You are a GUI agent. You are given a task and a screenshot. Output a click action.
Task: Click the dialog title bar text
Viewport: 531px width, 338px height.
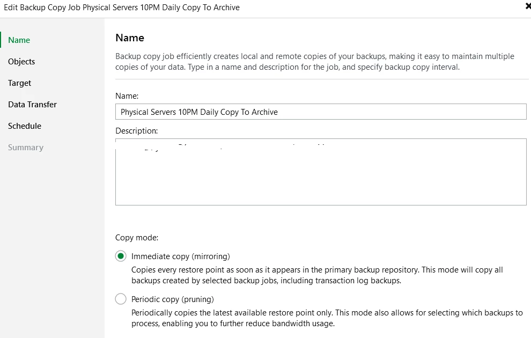pyautogui.click(x=122, y=8)
